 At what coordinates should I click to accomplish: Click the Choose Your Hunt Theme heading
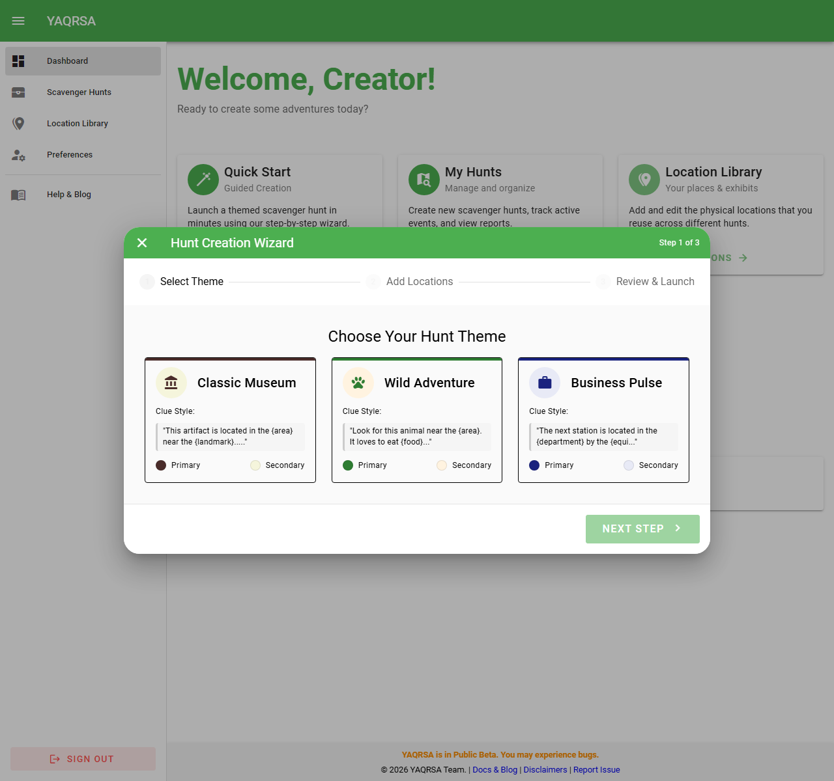[x=417, y=336]
